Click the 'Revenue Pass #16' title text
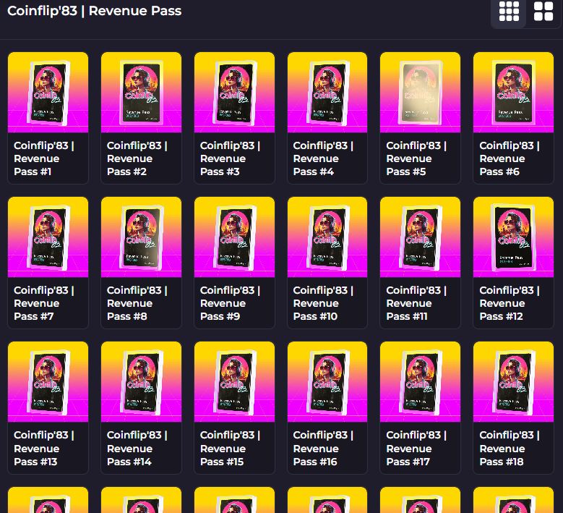Viewport: 563px width, 513px height. pyautogui.click(x=323, y=449)
